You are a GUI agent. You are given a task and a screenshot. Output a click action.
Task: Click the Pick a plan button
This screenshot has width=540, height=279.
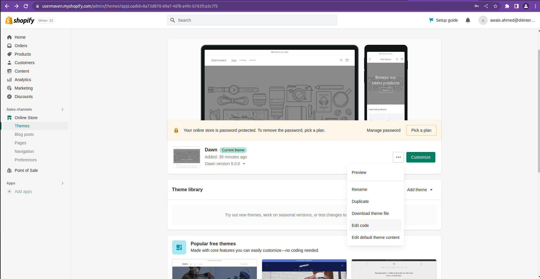tap(421, 130)
